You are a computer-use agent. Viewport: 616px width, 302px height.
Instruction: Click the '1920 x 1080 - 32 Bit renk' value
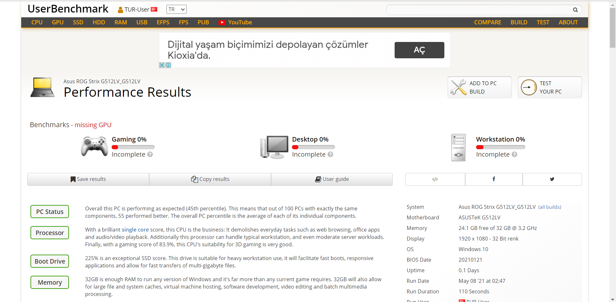[x=488, y=239]
